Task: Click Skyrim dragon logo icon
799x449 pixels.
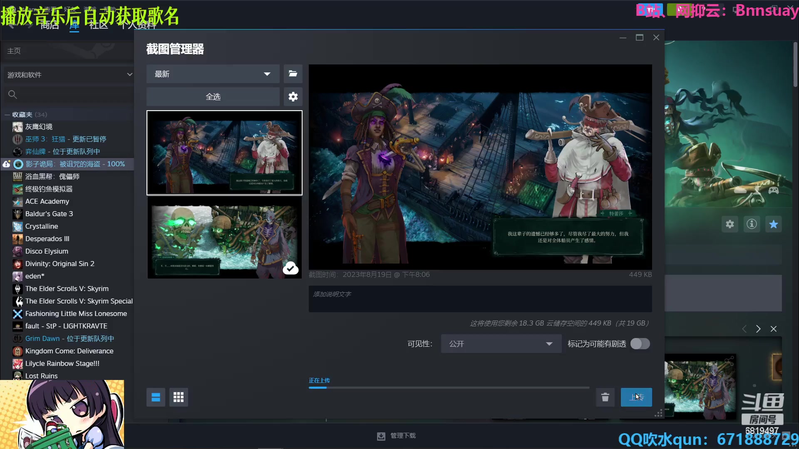Action: (x=17, y=289)
